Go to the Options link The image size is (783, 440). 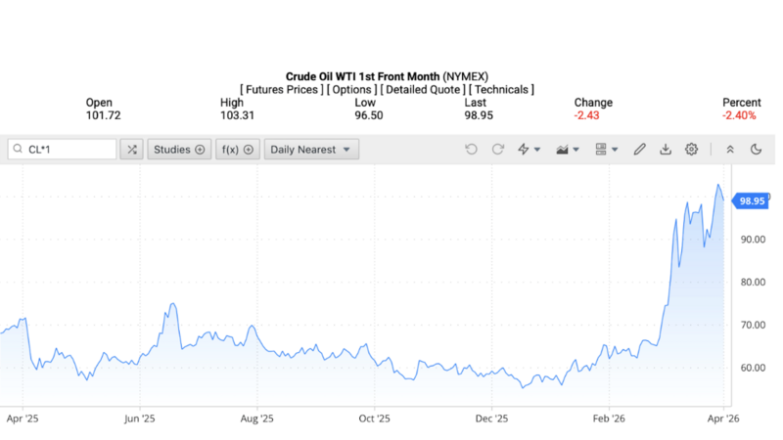tap(350, 89)
